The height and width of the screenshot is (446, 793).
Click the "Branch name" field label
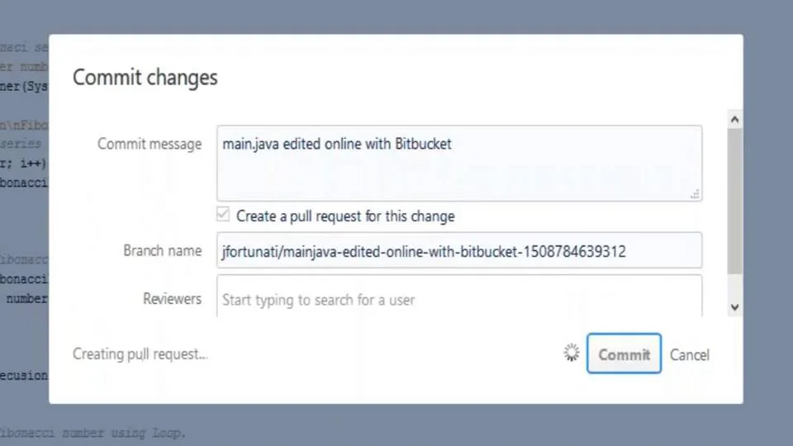(162, 250)
